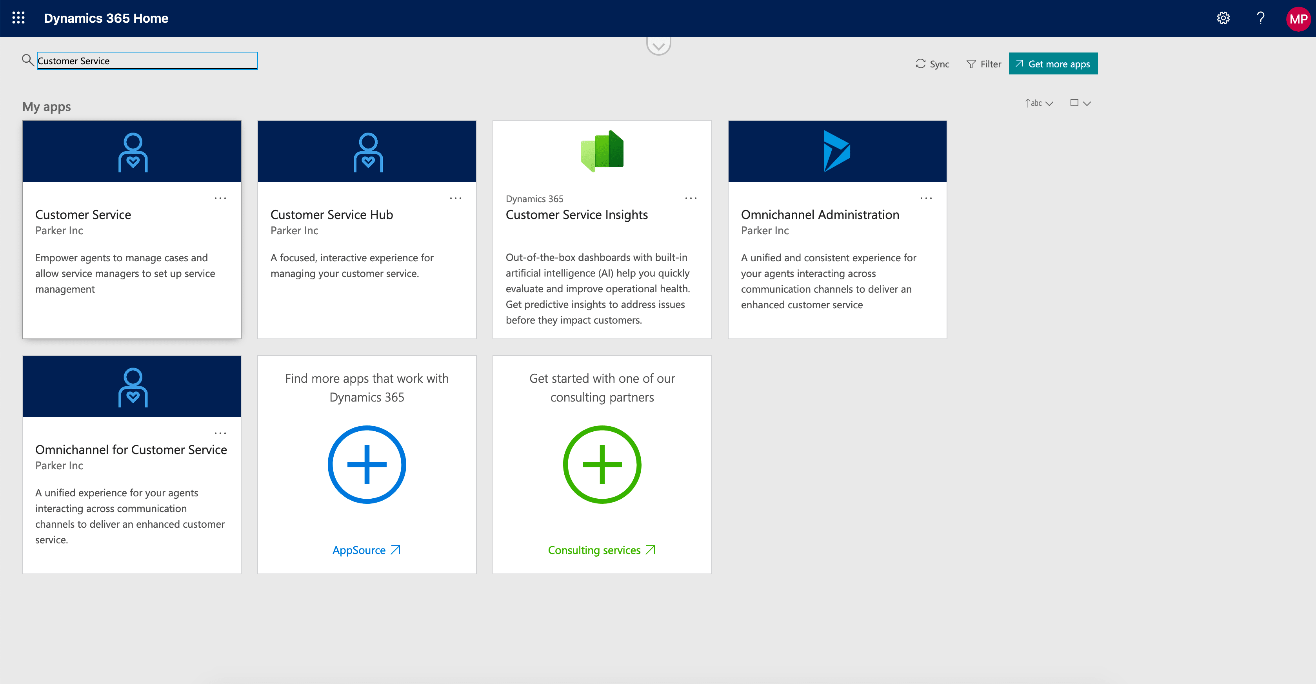1316x684 pixels.
Task: Open the settings gear icon
Action: click(1223, 18)
